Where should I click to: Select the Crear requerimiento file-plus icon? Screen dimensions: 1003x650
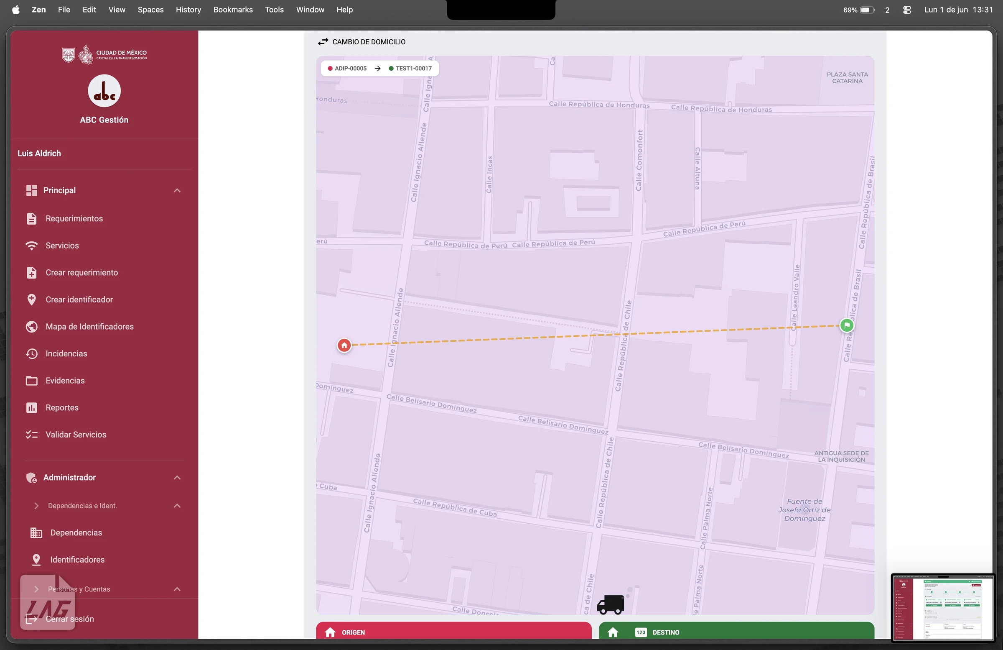pyautogui.click(x=32, y=272)
